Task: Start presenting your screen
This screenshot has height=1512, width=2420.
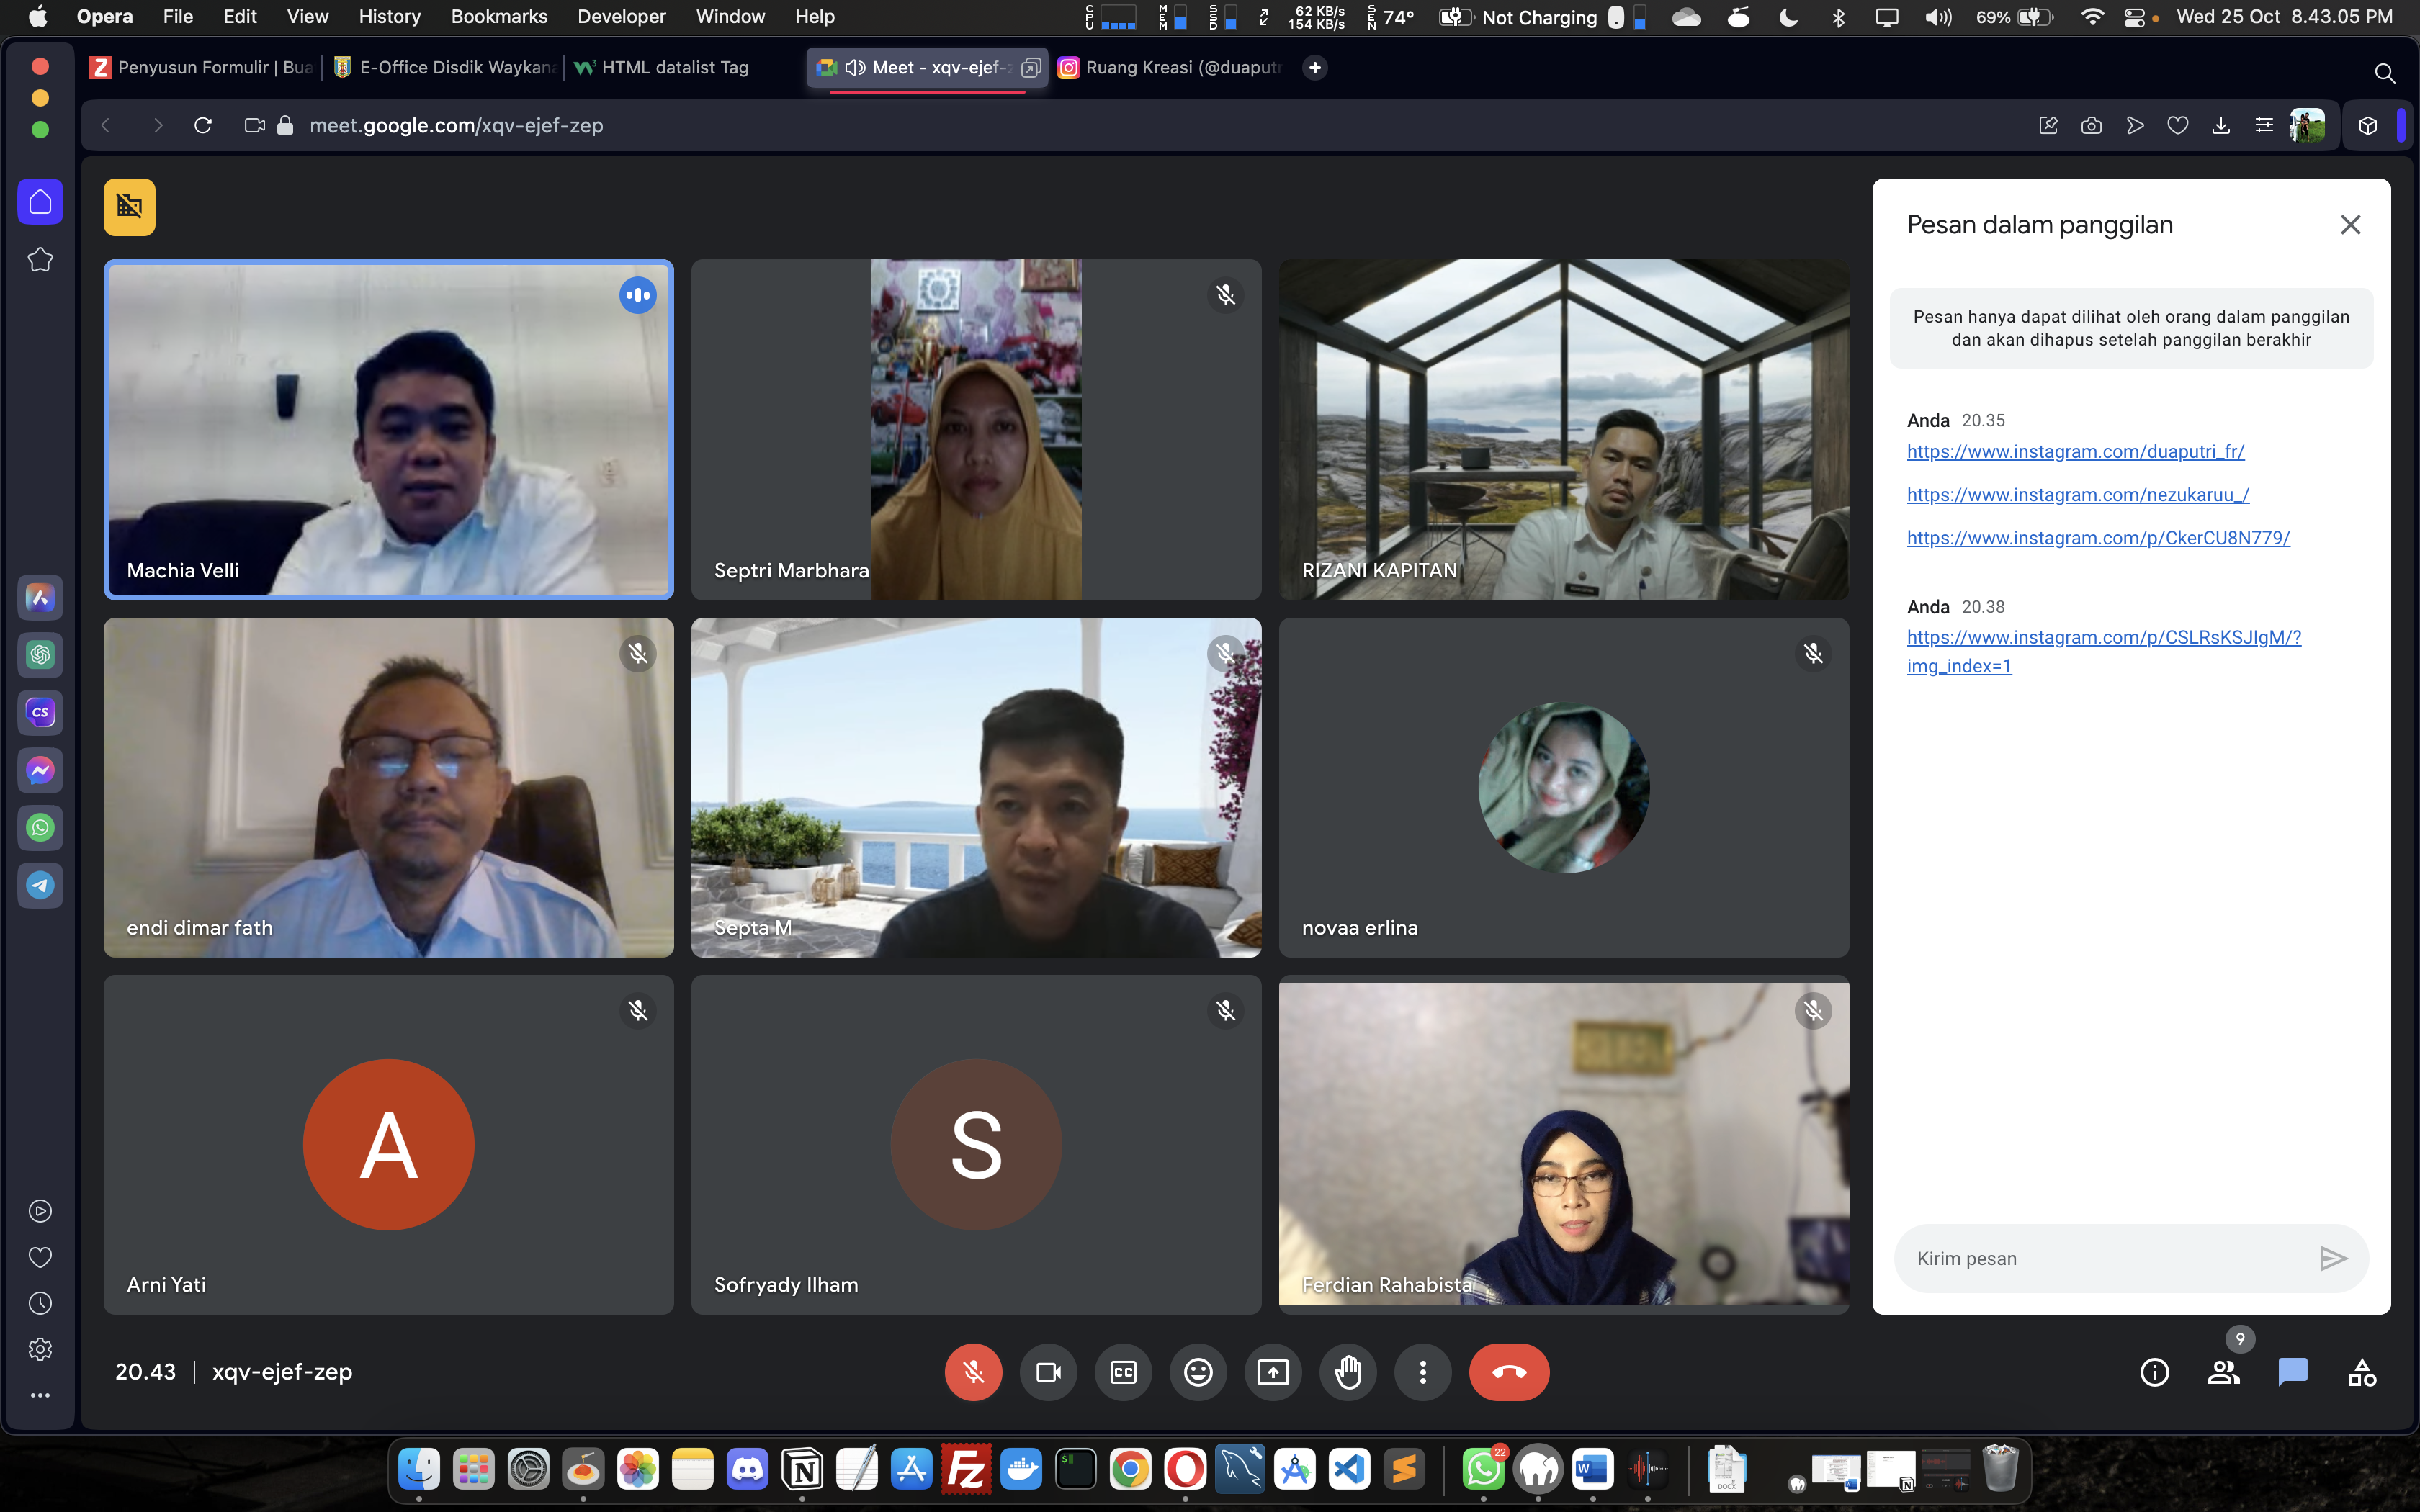Action: tap(1273, 1372)
